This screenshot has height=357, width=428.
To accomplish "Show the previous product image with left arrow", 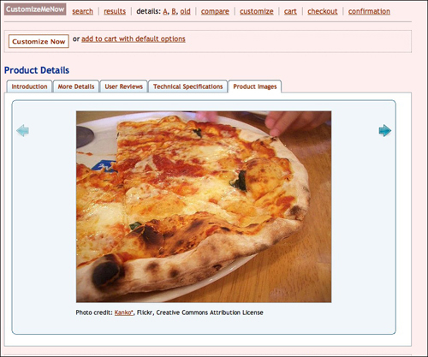I will click(x=22, y=130).
